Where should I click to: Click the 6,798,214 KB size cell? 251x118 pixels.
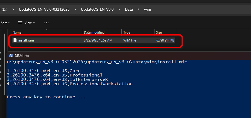click(165, 40)
